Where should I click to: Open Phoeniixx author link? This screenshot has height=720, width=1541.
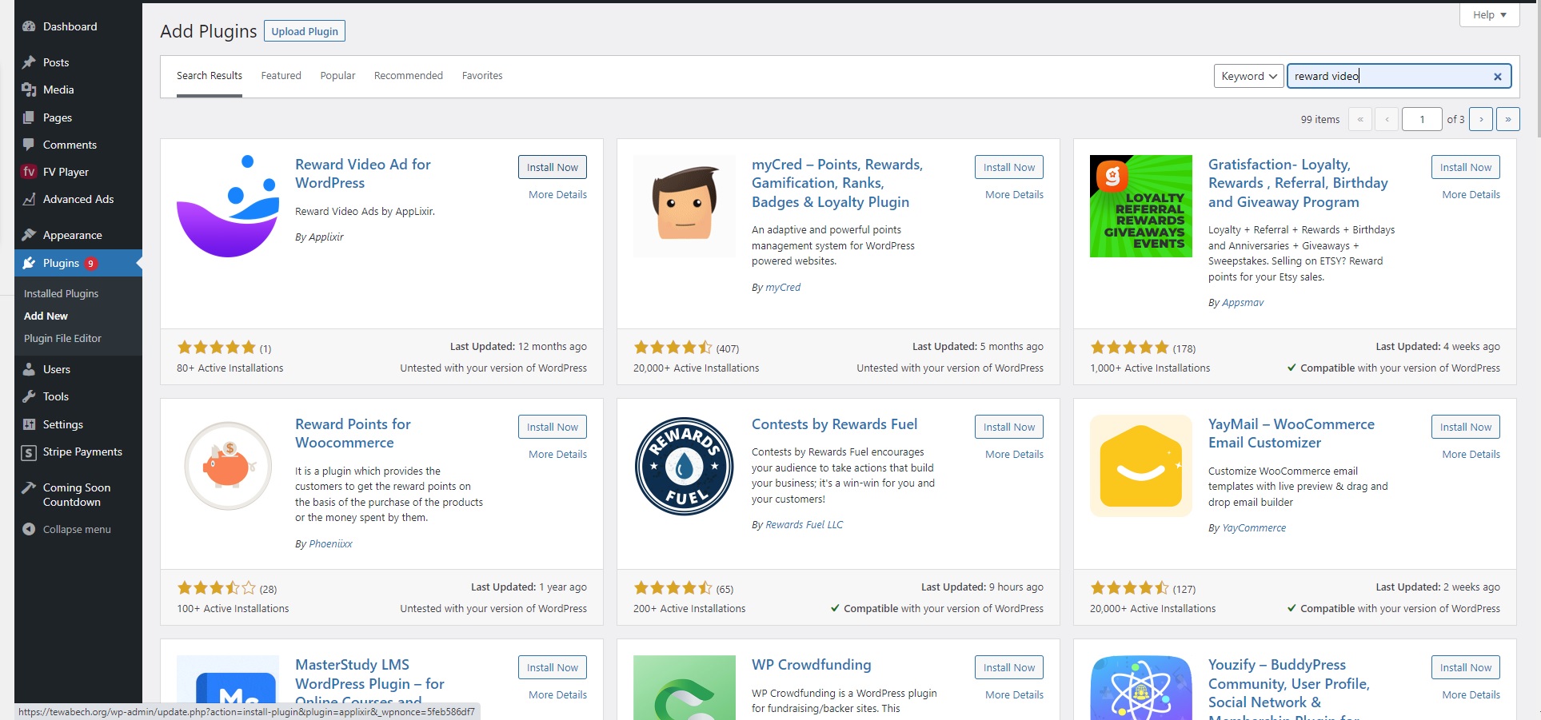coord(330,543)
